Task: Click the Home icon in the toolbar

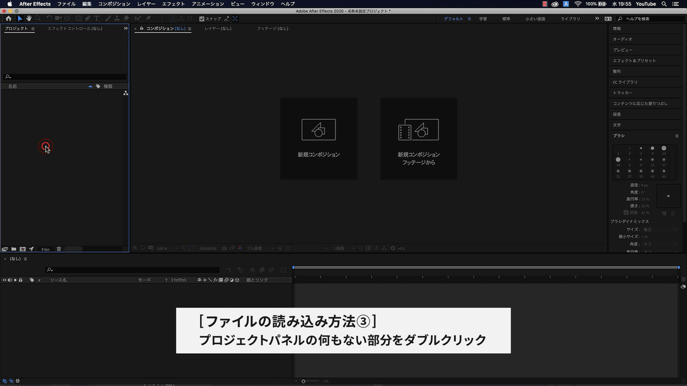Action: click(x=9, y=18)
